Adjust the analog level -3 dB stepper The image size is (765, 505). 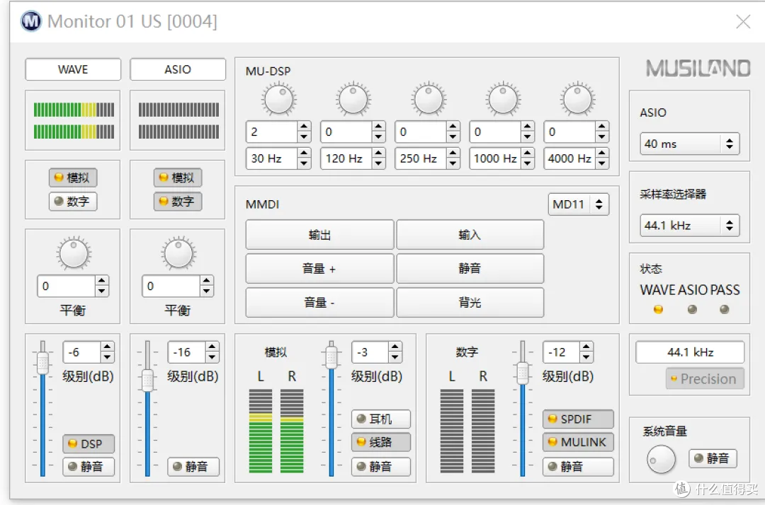click(x=395, y=352)
